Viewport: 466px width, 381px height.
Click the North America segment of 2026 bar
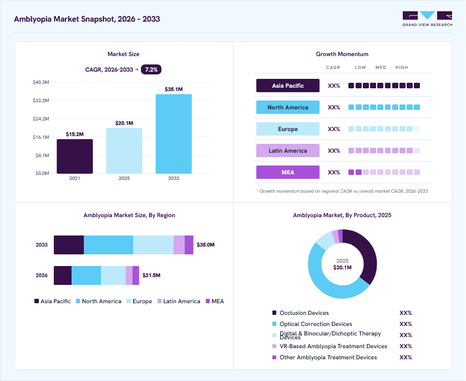pos(86,275)
